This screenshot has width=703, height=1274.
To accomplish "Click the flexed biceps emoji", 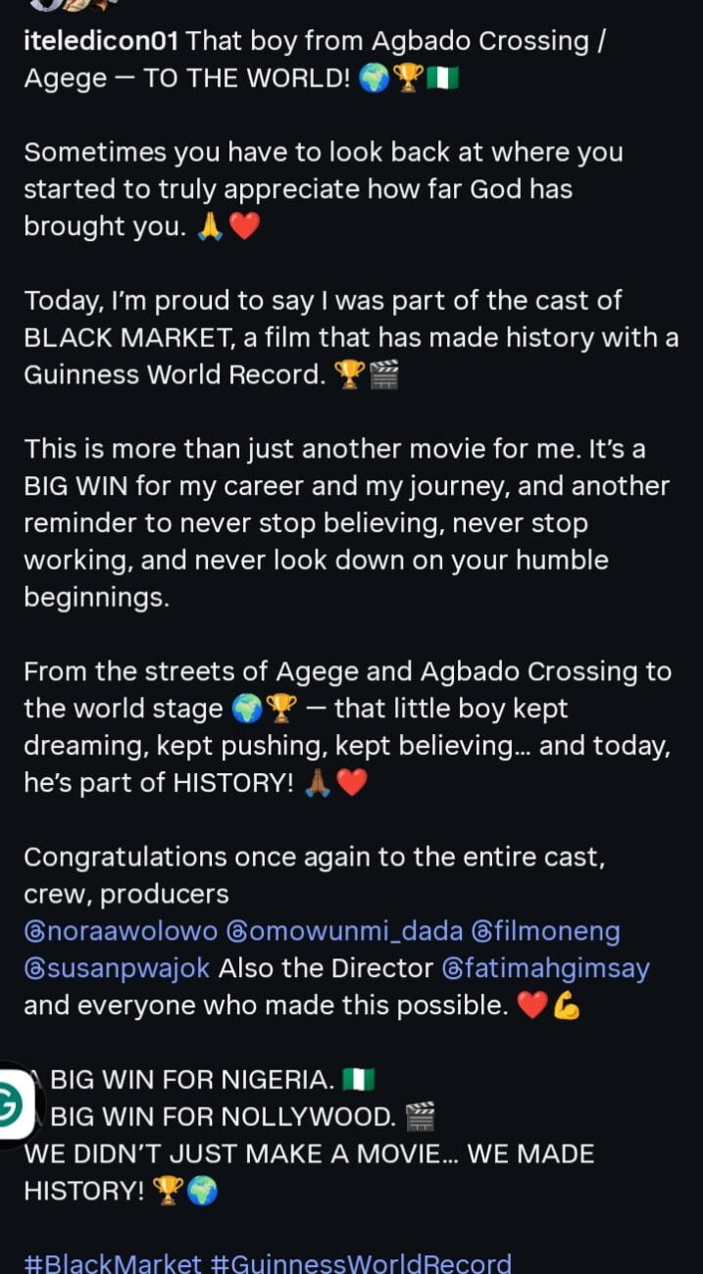I will pyautogui.click(x=566, y=1006).
